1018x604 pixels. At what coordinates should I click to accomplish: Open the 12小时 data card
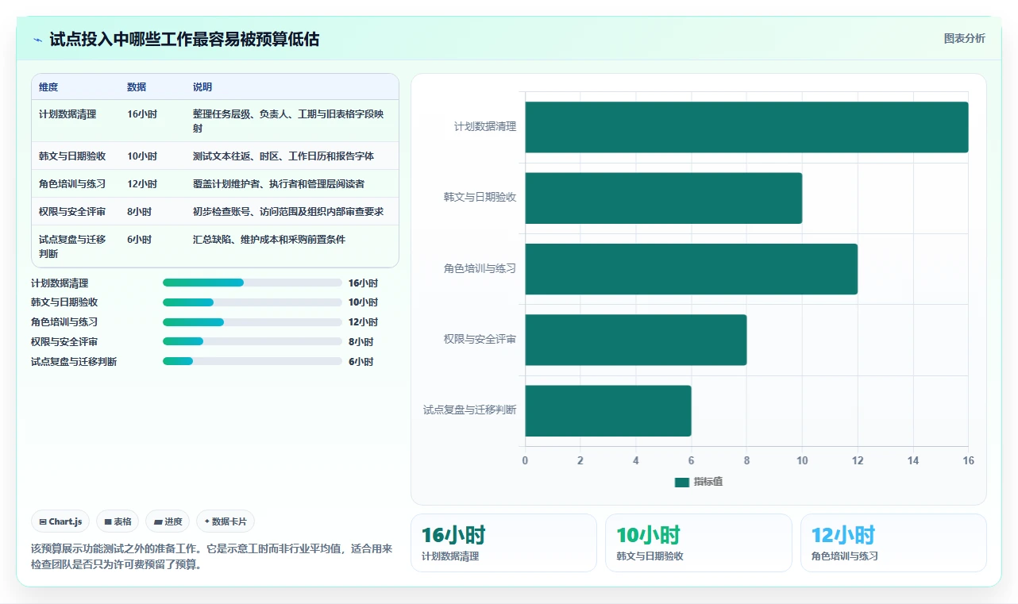tap(893, 543)
